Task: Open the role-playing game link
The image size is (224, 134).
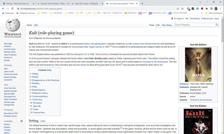Action: tap(98, 44)
